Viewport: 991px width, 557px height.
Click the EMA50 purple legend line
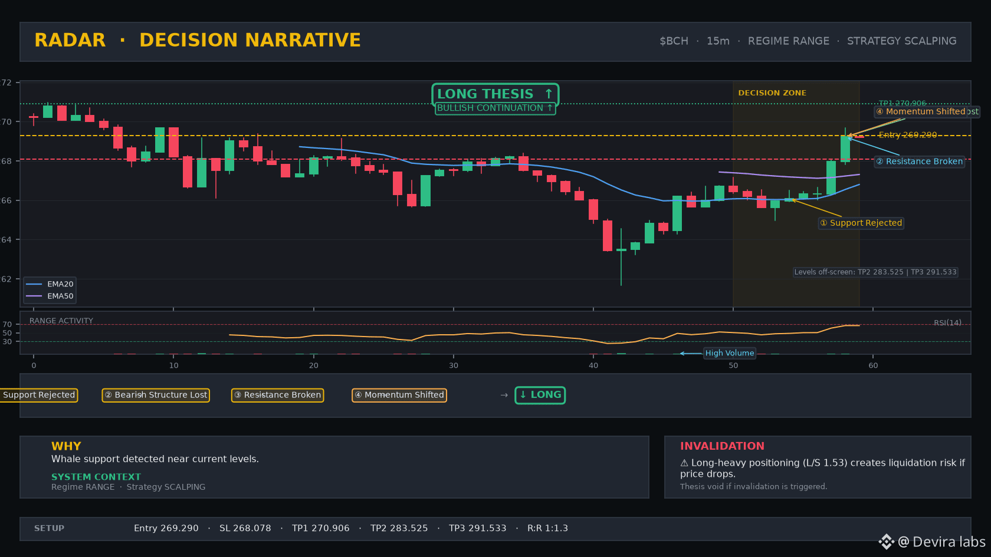[x=34, y=296]
